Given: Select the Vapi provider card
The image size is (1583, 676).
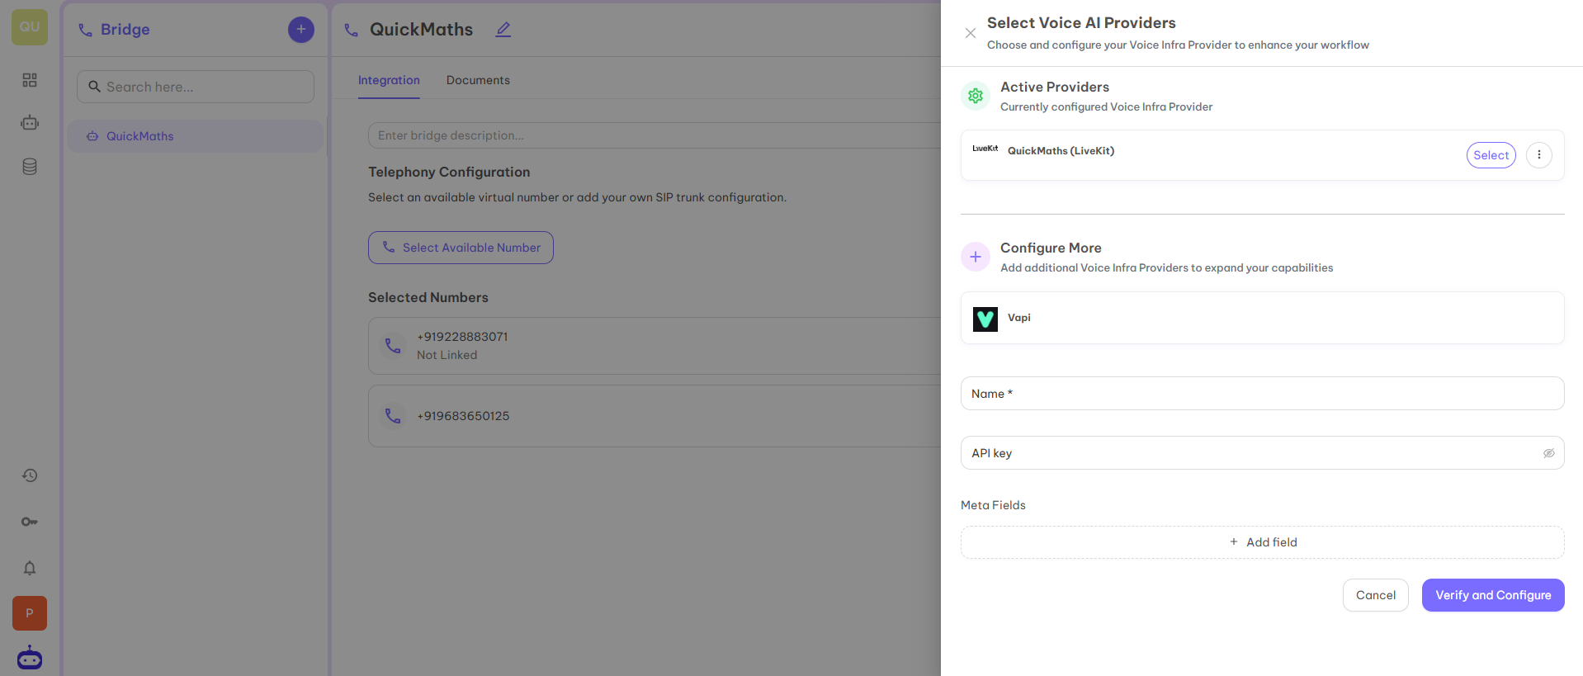Looking at the screenshot, I should pos(1262,318).
